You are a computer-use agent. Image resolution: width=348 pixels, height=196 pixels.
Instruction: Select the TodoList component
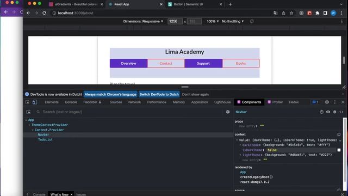click(45, 139)
